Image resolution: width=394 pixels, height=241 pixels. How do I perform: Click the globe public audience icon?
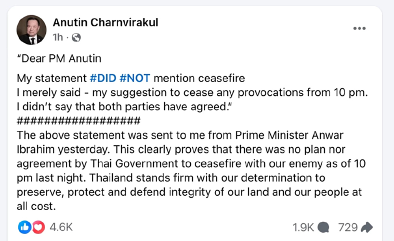[77, 37]
